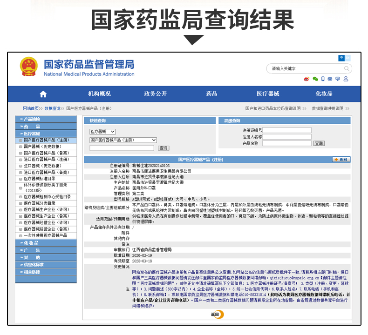Click the message board icon

click(x=338, y=79)
